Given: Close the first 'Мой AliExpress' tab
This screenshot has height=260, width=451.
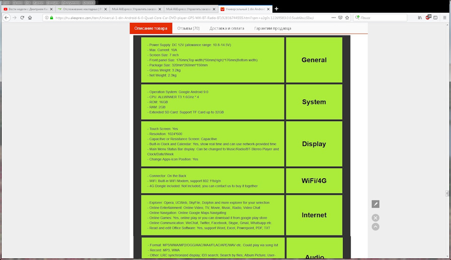Looking at the screenshot, I should click(x=160, y=9).
